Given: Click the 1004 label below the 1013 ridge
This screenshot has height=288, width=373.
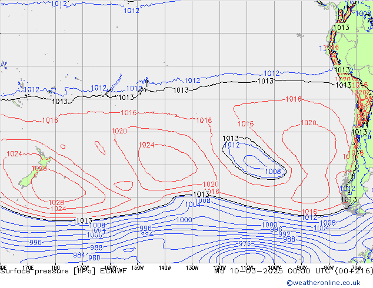Looking at the screenshot, I should click(x=192, y=205).
